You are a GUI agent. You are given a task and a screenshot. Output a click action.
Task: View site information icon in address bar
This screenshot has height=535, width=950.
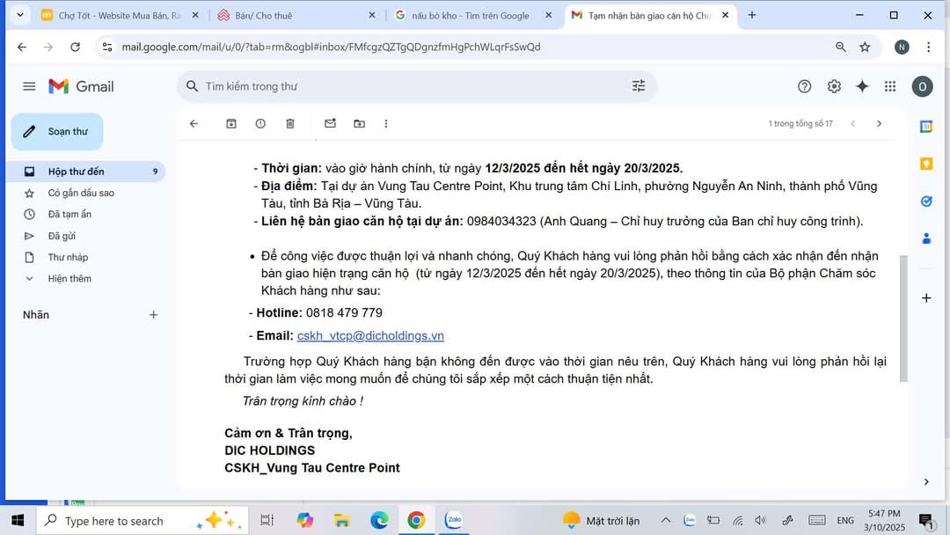point(107,47)
